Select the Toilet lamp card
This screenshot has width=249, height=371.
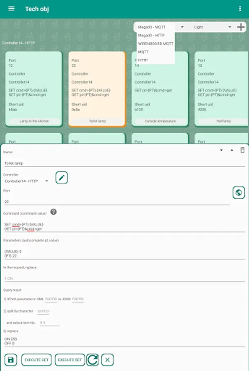[x=97, y=89]
